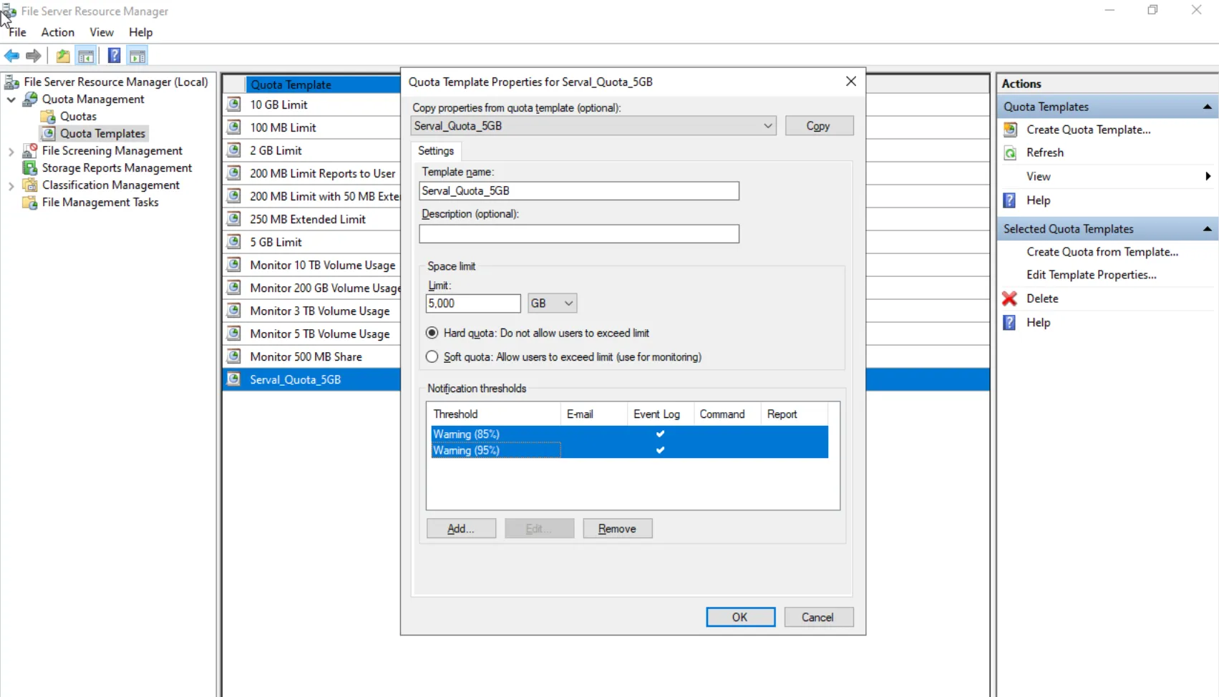Screen dimensions: 1219x697
Task: Click the icon beside 10 GB Limit template
Action: 234,104
